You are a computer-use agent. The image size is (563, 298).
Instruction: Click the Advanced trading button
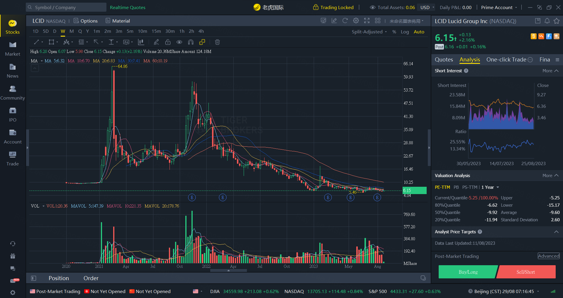coord(549,256)
